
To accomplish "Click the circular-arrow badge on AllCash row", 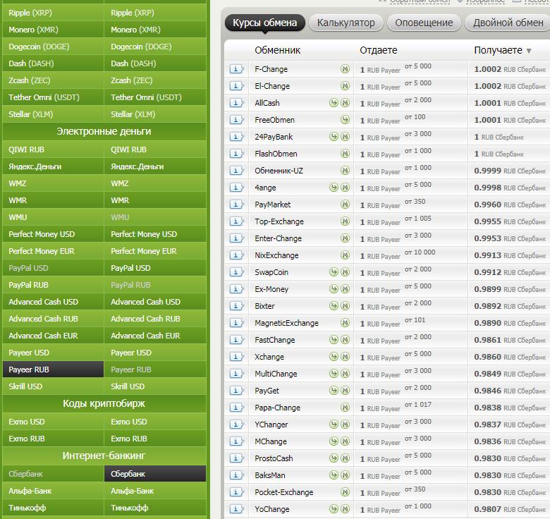I will coord(334,103).
